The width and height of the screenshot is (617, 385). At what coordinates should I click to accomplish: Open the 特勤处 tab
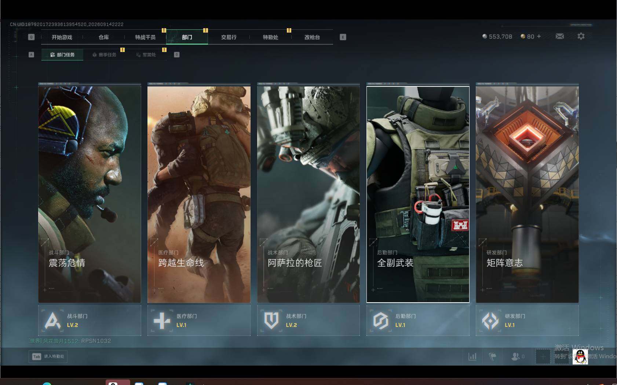coord(270,37)
